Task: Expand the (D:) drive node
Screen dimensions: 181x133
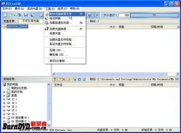Action: (4, 103)
